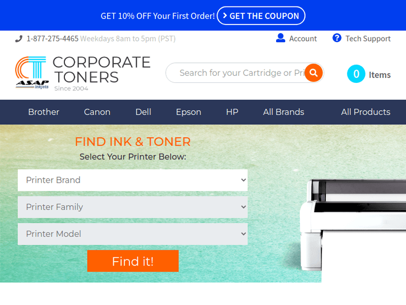
Task: Choose All Brands from navigation
Action: 284,112
